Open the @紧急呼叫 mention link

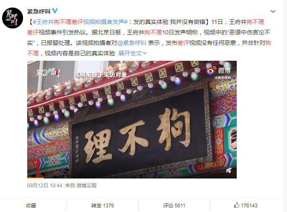pyautogui.click(x=132, y=43)
